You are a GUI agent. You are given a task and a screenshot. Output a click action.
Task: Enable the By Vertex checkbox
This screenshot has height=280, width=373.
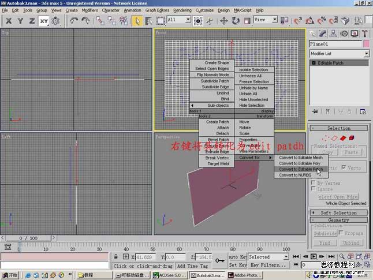pos(314,182)
